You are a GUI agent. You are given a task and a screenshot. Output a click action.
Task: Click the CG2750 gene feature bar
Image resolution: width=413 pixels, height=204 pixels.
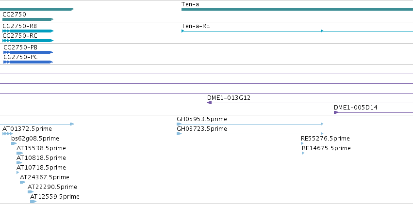click(x=28, y=19)
